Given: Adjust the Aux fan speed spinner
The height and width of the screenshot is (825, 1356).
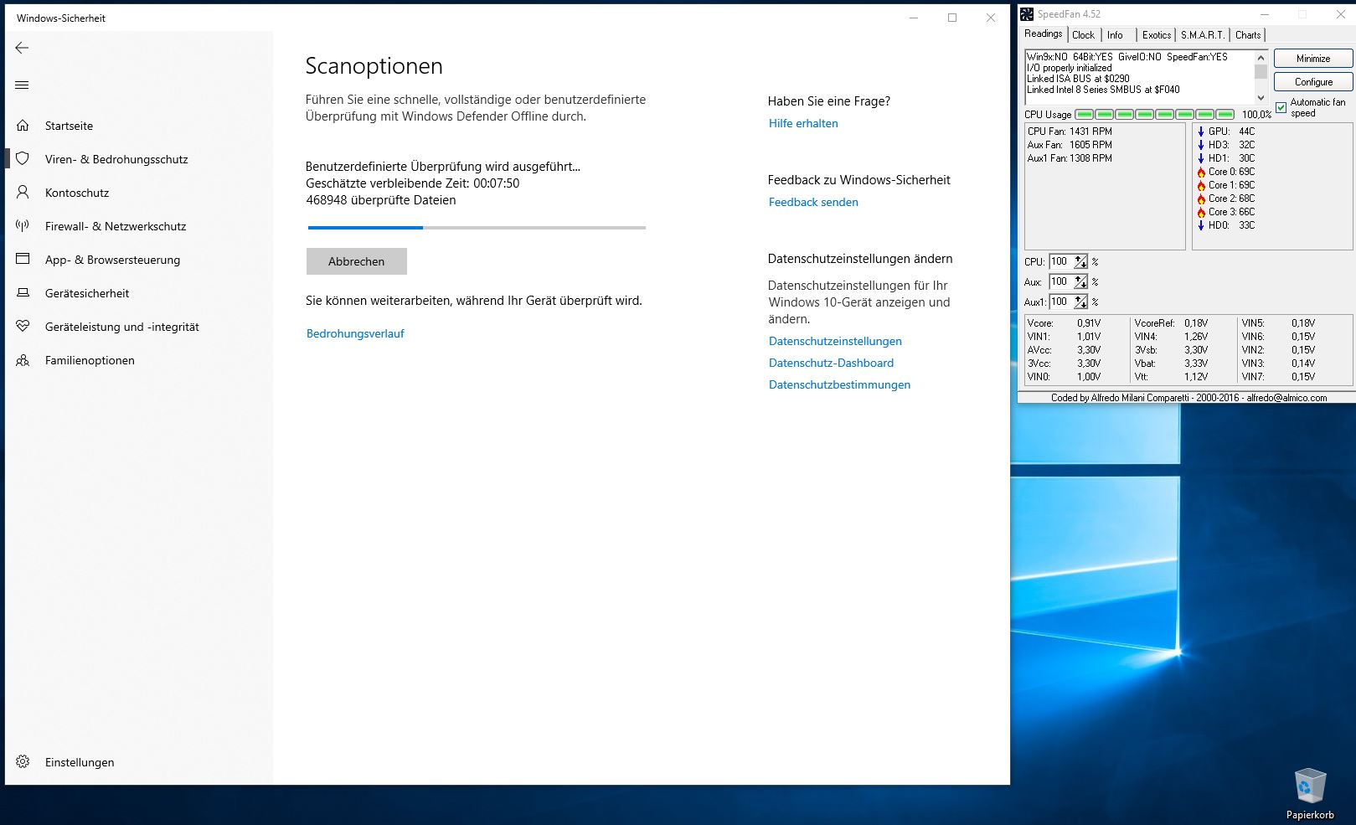Looking at the screenshot, I should coord(1081,281).
